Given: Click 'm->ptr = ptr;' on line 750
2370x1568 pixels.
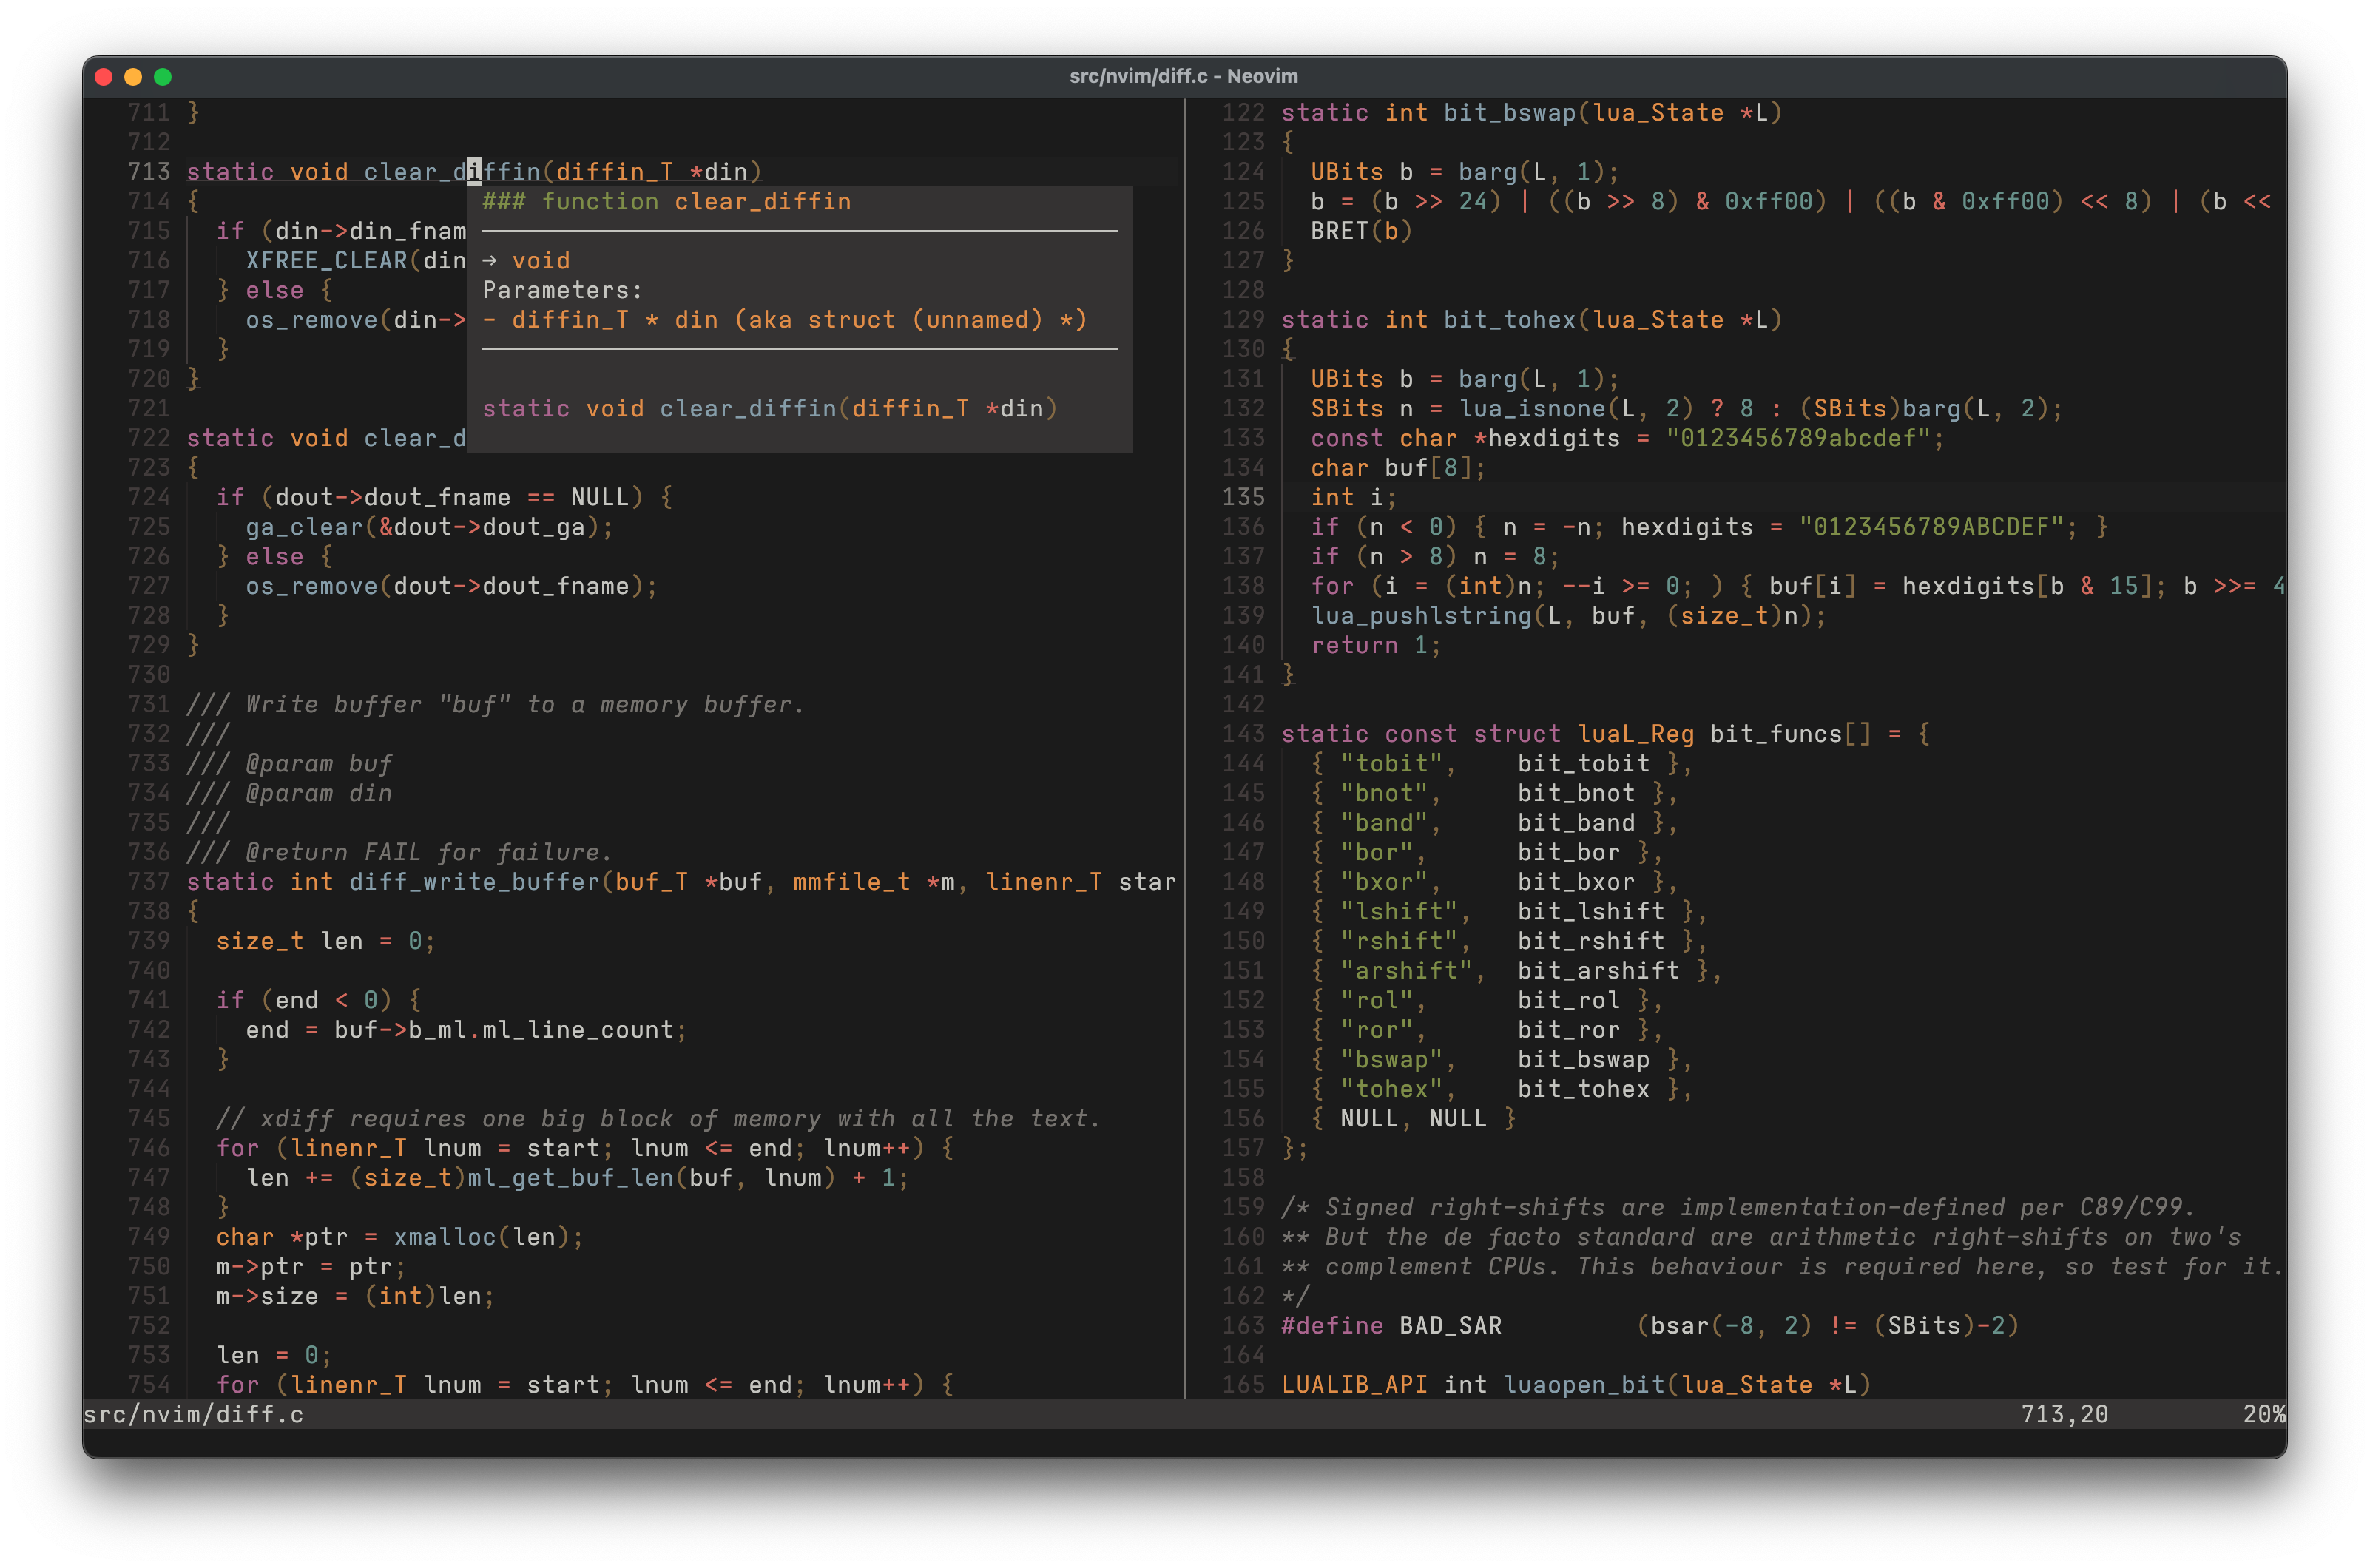Looking at the screenshot, I should click(311, 1266).
